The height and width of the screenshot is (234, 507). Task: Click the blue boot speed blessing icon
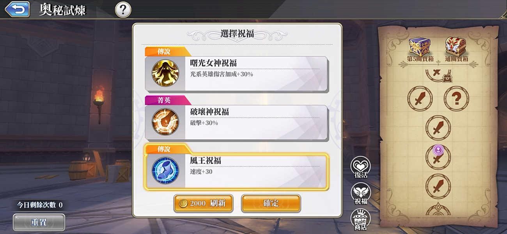[165, 170]
